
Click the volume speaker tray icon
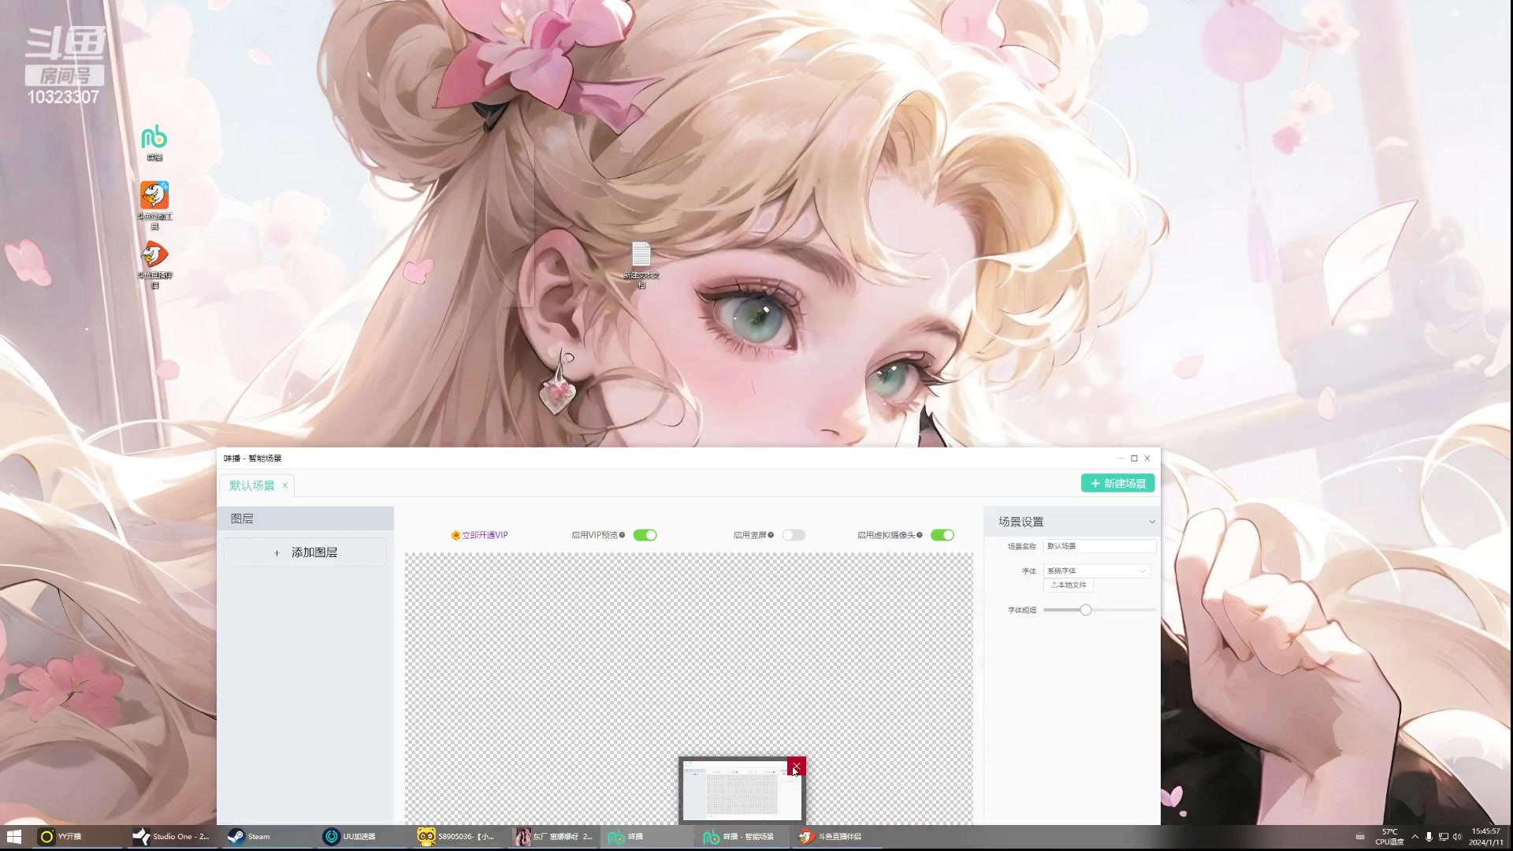[x=1457, y=837]
